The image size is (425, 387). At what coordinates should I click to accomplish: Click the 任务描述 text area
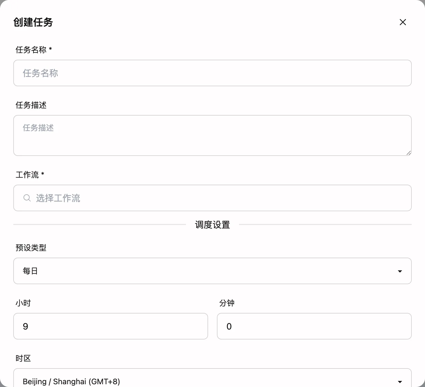[x=212, y=135]
